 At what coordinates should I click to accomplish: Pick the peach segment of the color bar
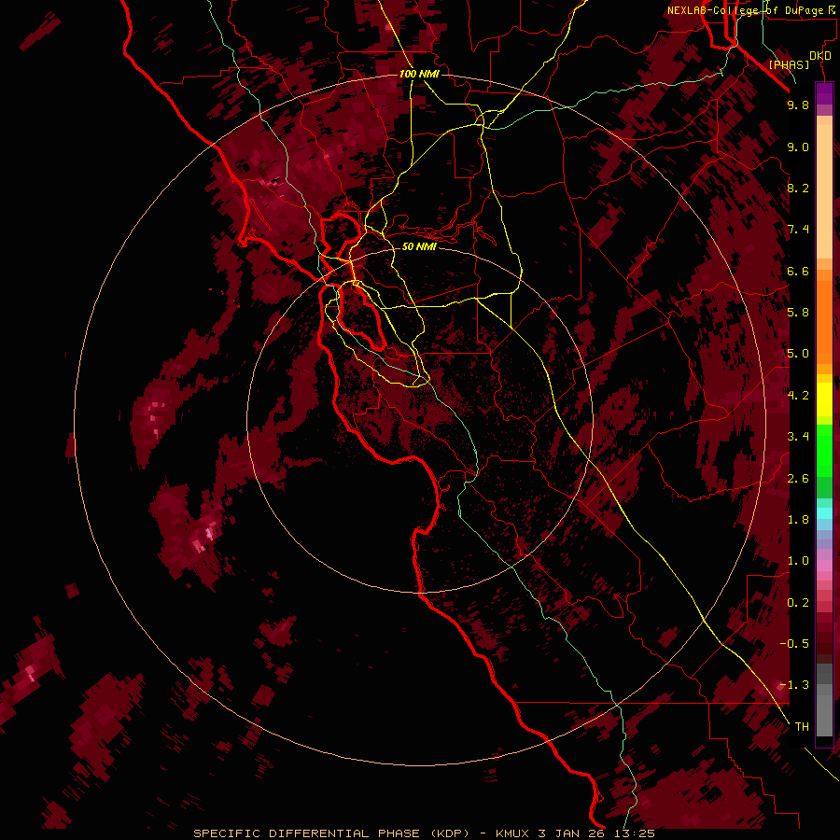(x=824, y=188)
